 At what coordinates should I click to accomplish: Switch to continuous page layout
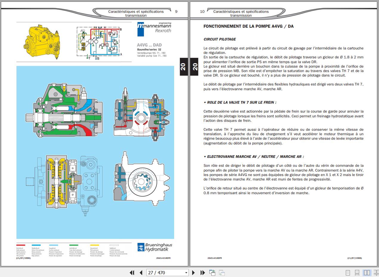coord(357,273)
